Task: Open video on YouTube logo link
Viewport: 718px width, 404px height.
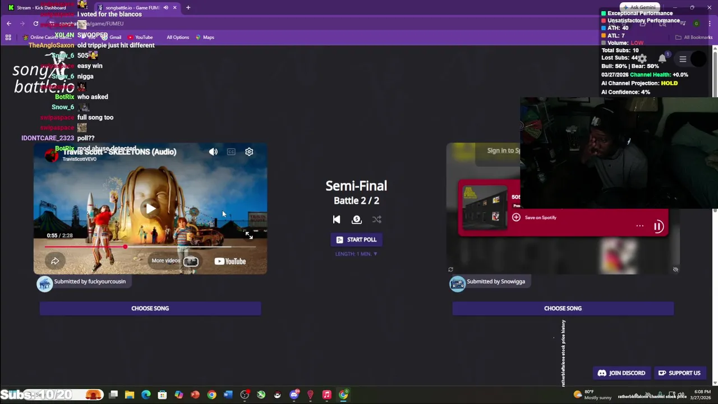Action: [x=230, y=261]
